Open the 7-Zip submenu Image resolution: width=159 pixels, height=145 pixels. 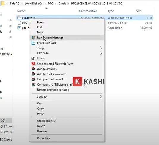pyautogui.click(x=67, y=48)
